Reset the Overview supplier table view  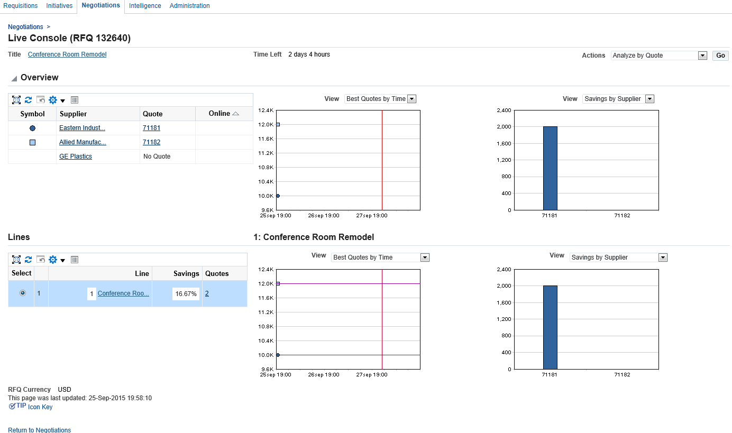[41, 99]
